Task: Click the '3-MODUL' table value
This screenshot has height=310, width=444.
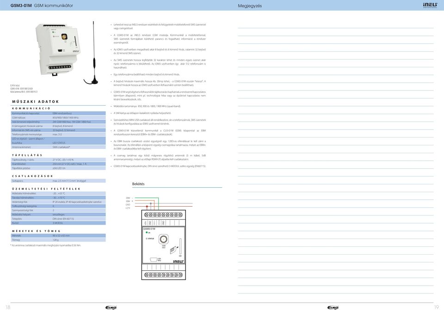Action: tap(58, 223)
